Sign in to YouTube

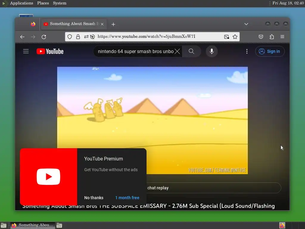(x=270, y=51)
